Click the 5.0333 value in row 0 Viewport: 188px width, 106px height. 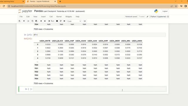point(48,44)
